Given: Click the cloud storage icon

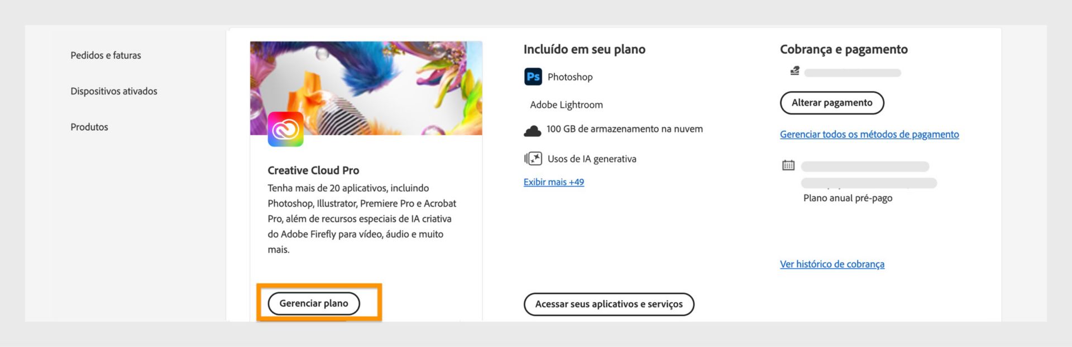Looking at the screenshot, I should (532, 130).
